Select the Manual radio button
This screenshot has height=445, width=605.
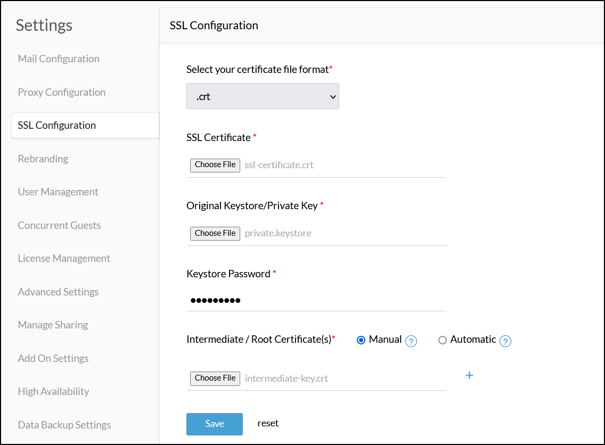coord(361,340)
